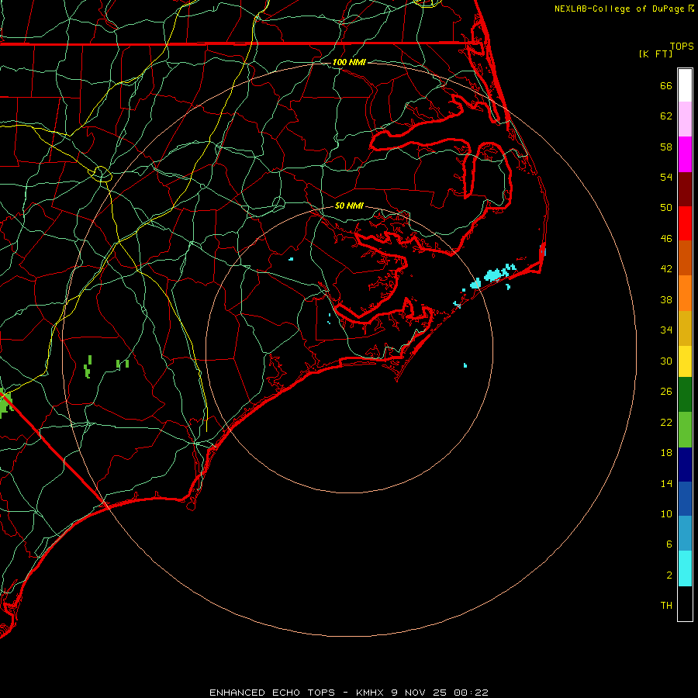Click the magenta 58 kft legend swatch

(x=685, y=154)
